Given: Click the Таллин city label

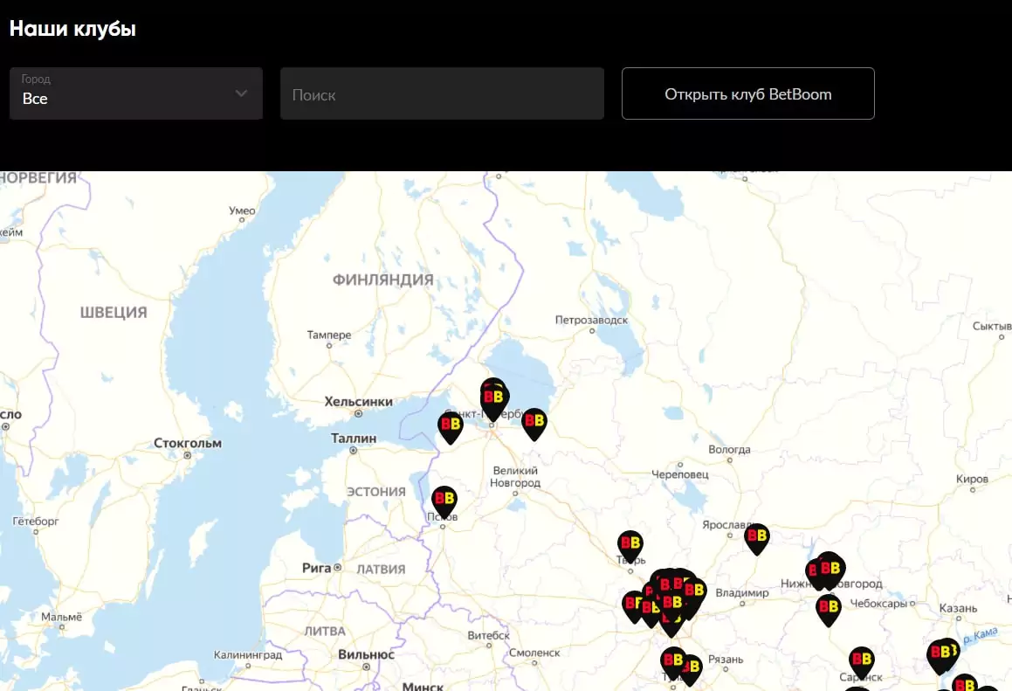Looking at the screenshot, I should pos(354,439).
